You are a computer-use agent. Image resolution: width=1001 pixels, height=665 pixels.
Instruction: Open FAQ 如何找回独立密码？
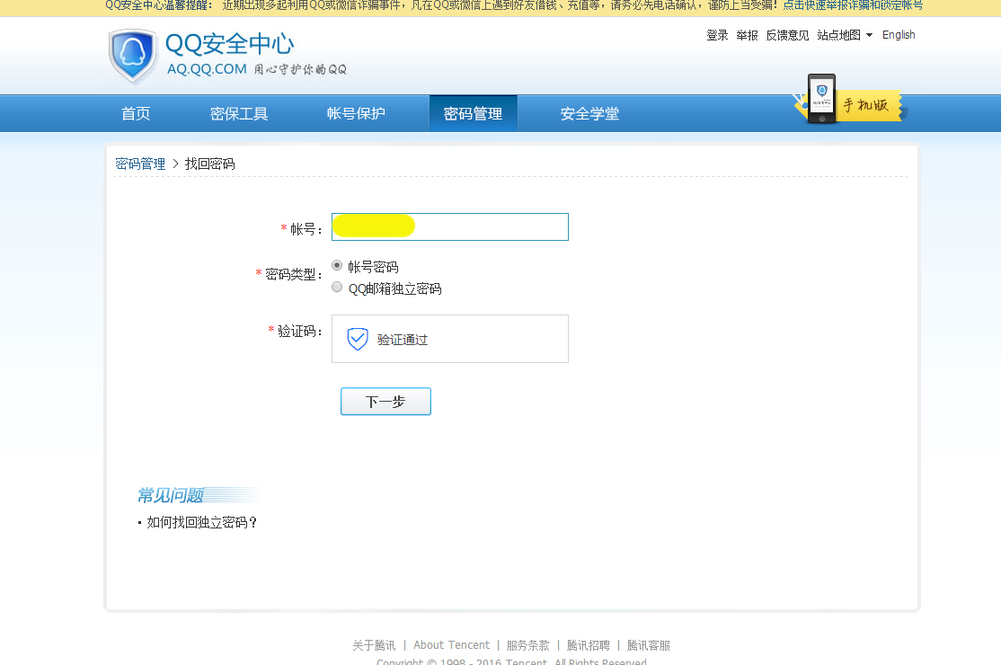(202, 523)
